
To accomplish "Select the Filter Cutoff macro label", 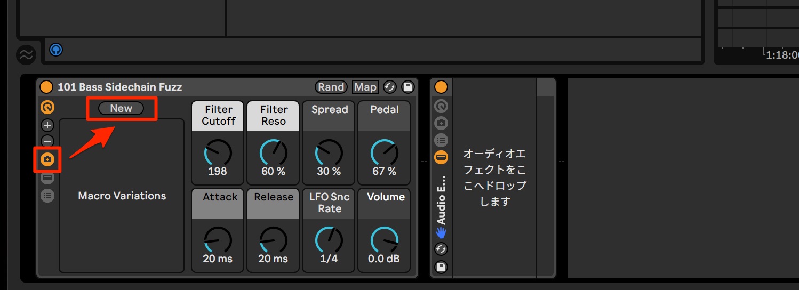I will (x=218, y=116).
